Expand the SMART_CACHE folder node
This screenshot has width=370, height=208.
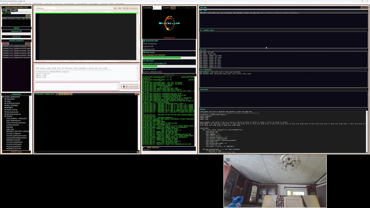5,110
